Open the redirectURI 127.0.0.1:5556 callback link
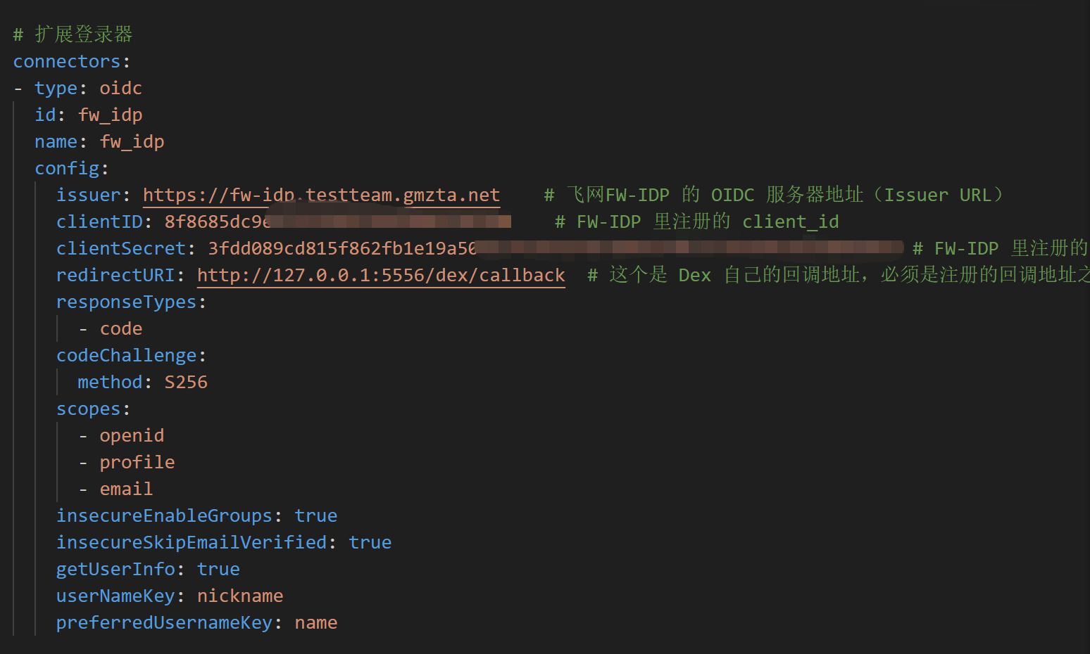 pos(381,275)
